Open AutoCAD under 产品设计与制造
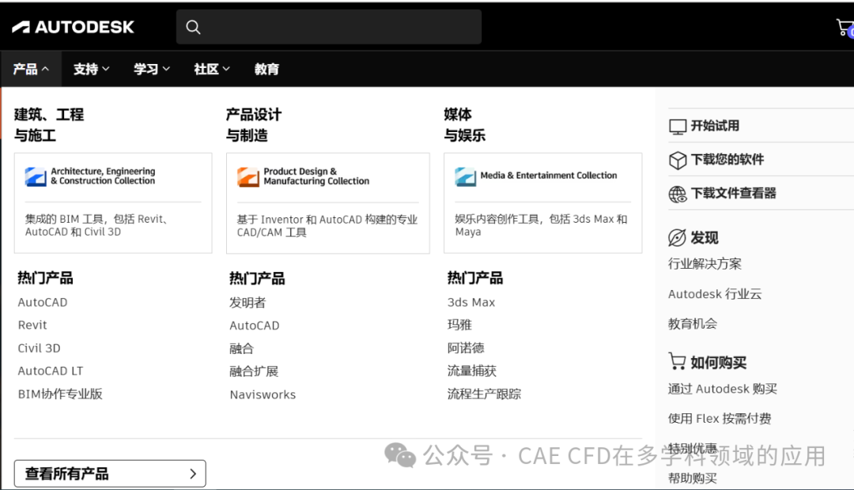Image resolution: width=854 pixels, height=490 pixels. click(x=255, y=326)
